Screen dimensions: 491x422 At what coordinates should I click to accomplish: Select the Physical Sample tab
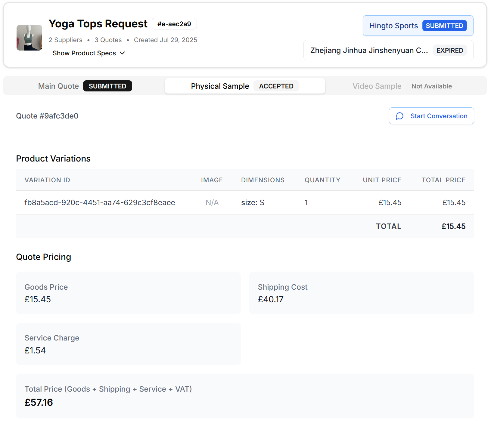pyautogui.click(x=220, y=86)
